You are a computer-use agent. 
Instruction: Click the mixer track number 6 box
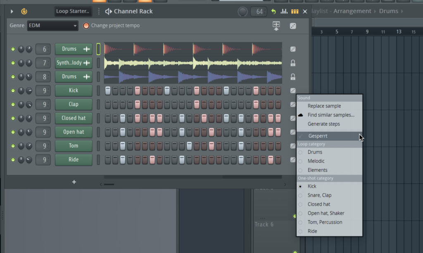point(43,49)
